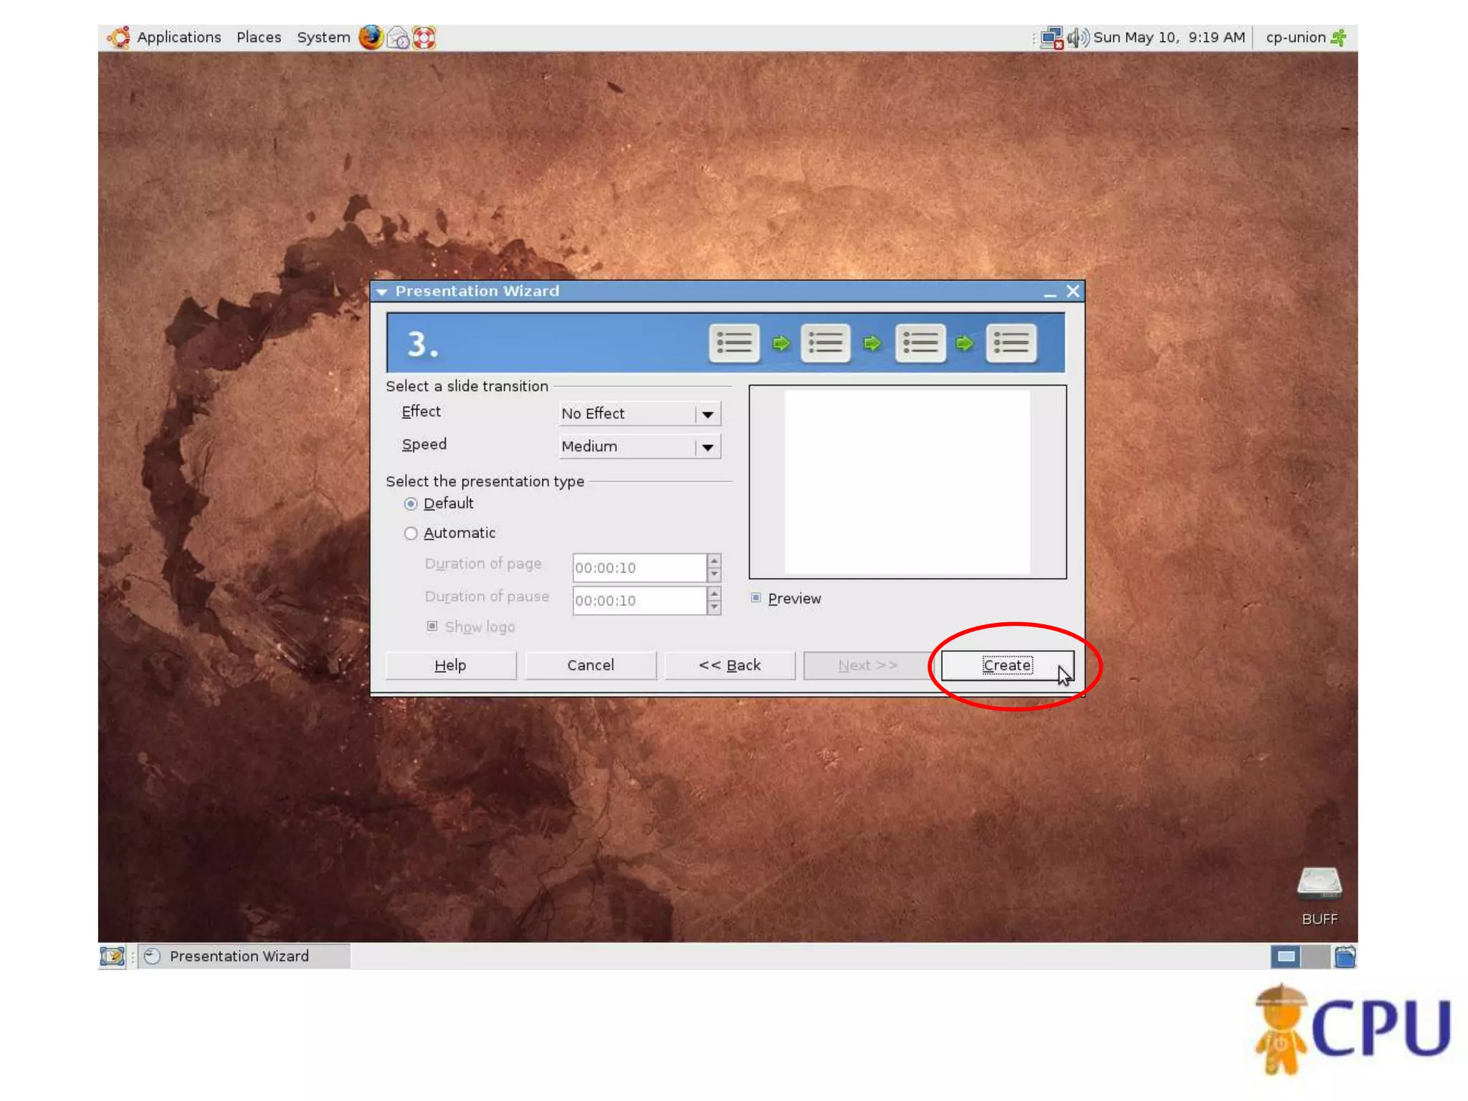The image size is (1468, 1101).
Task: Switch to the second workspace in the pager
Action: pos(1315,956)
